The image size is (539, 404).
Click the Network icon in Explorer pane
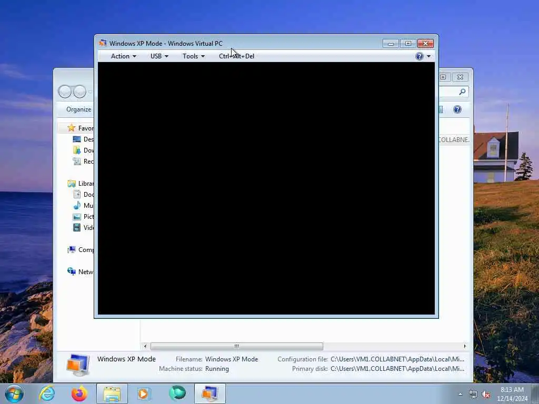click(71, 271)
